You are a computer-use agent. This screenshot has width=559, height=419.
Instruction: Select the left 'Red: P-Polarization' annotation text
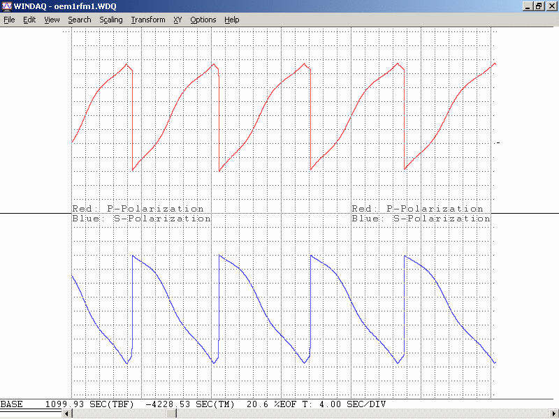tap(138, 209)
